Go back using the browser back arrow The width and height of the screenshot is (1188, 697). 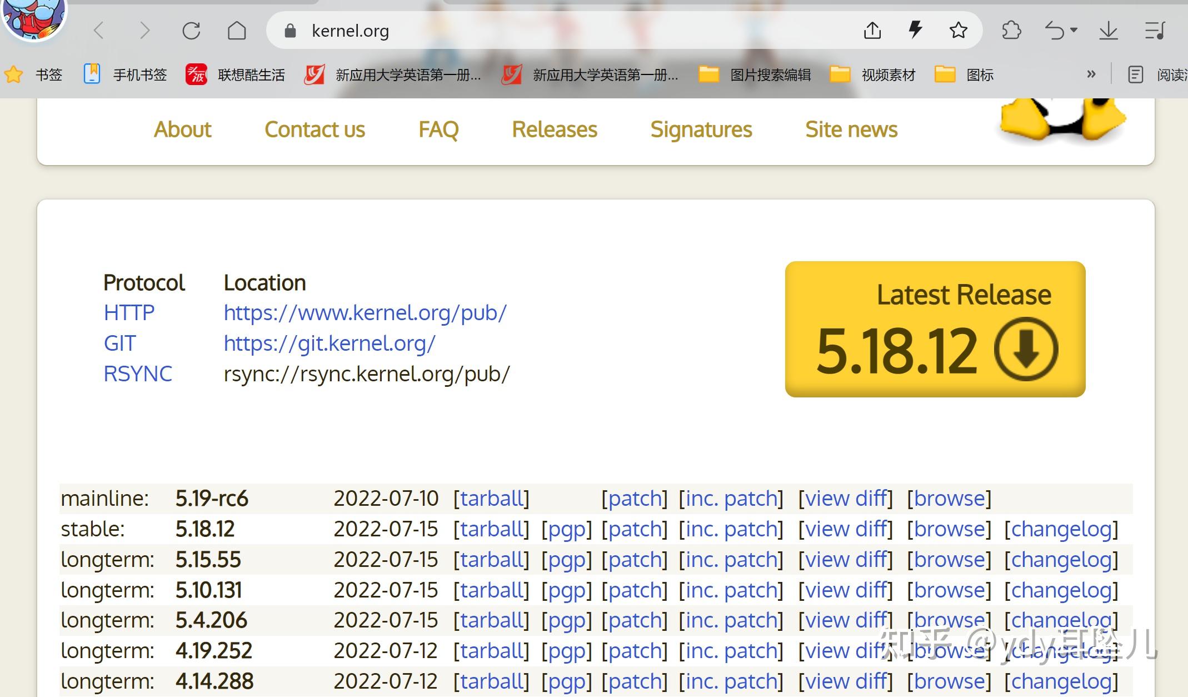click(x=99, y=31)
